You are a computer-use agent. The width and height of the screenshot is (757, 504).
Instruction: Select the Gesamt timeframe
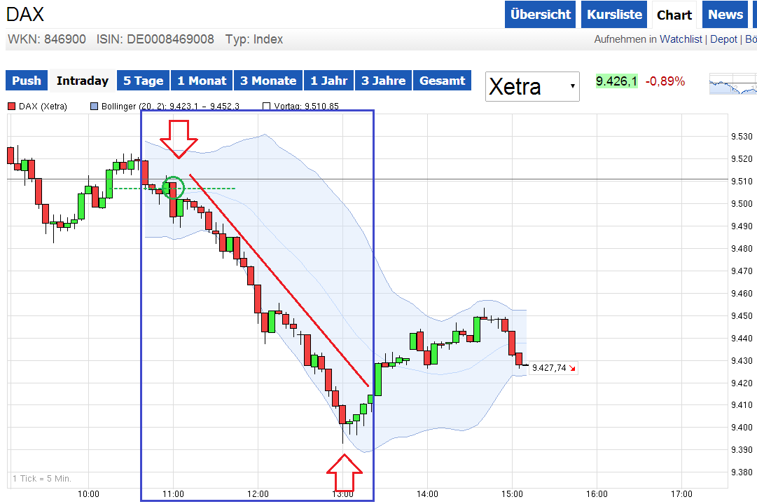pos(442,80)
